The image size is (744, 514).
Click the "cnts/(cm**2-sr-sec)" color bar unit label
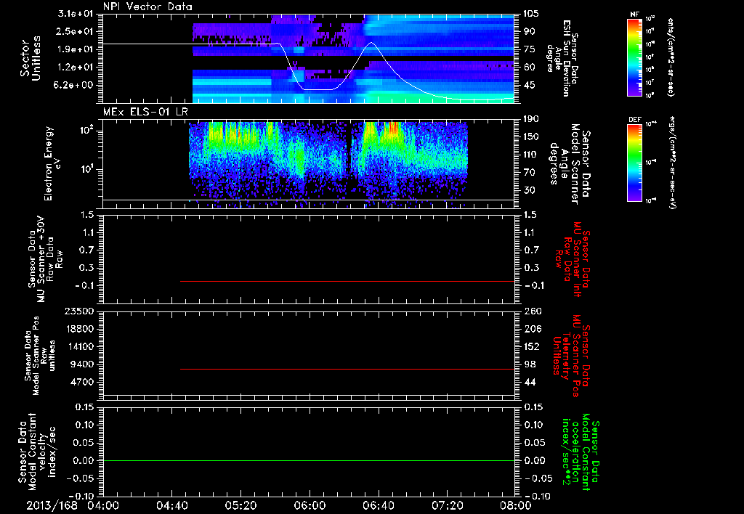point(671,57)
